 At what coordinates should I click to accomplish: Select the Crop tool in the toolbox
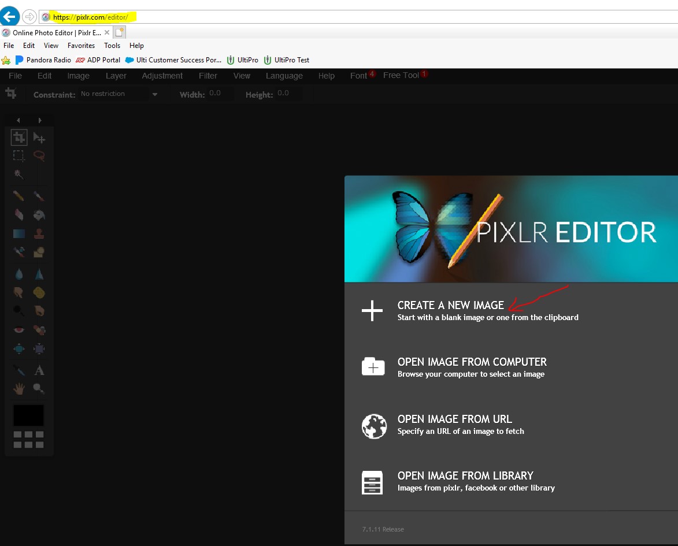[18, 138]
